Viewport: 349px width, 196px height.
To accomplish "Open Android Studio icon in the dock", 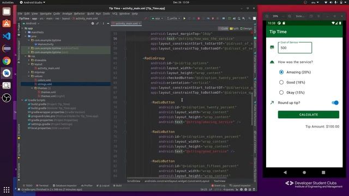I will [x=7, y=73].
